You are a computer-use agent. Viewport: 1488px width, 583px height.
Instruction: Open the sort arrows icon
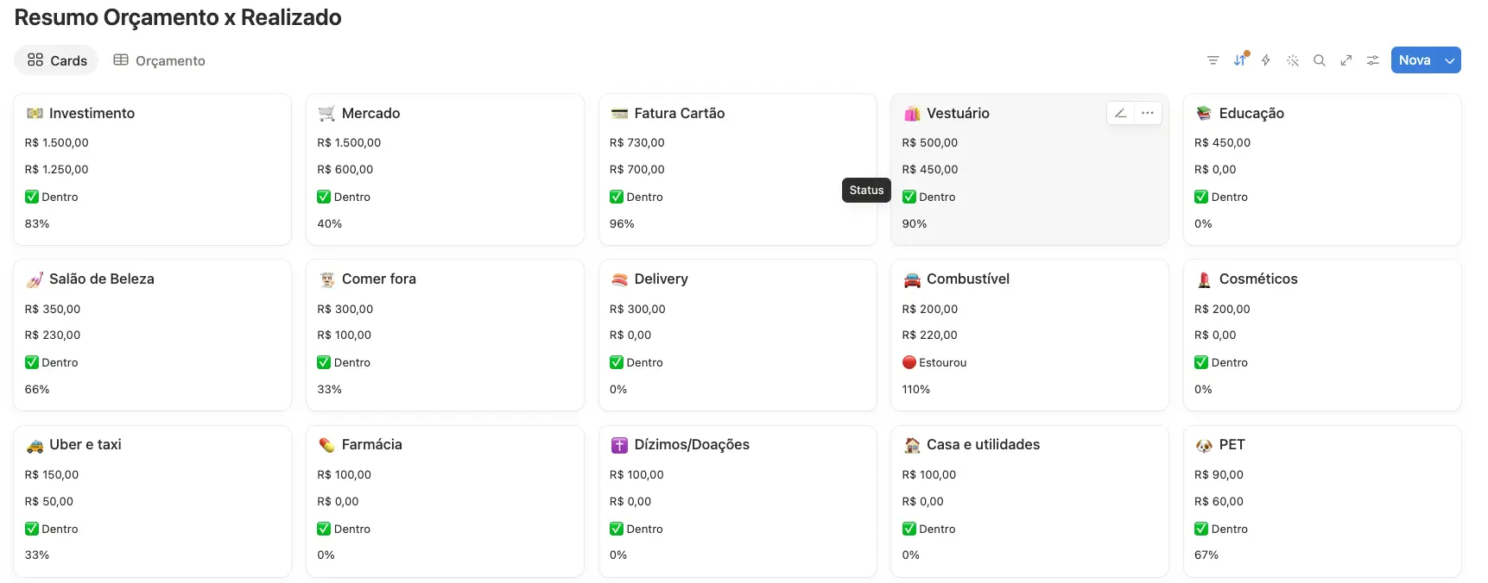(1240, 60)
